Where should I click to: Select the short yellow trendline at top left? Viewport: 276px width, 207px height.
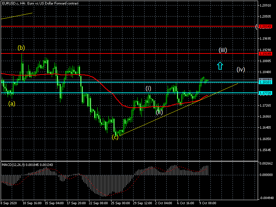point(17,16)
